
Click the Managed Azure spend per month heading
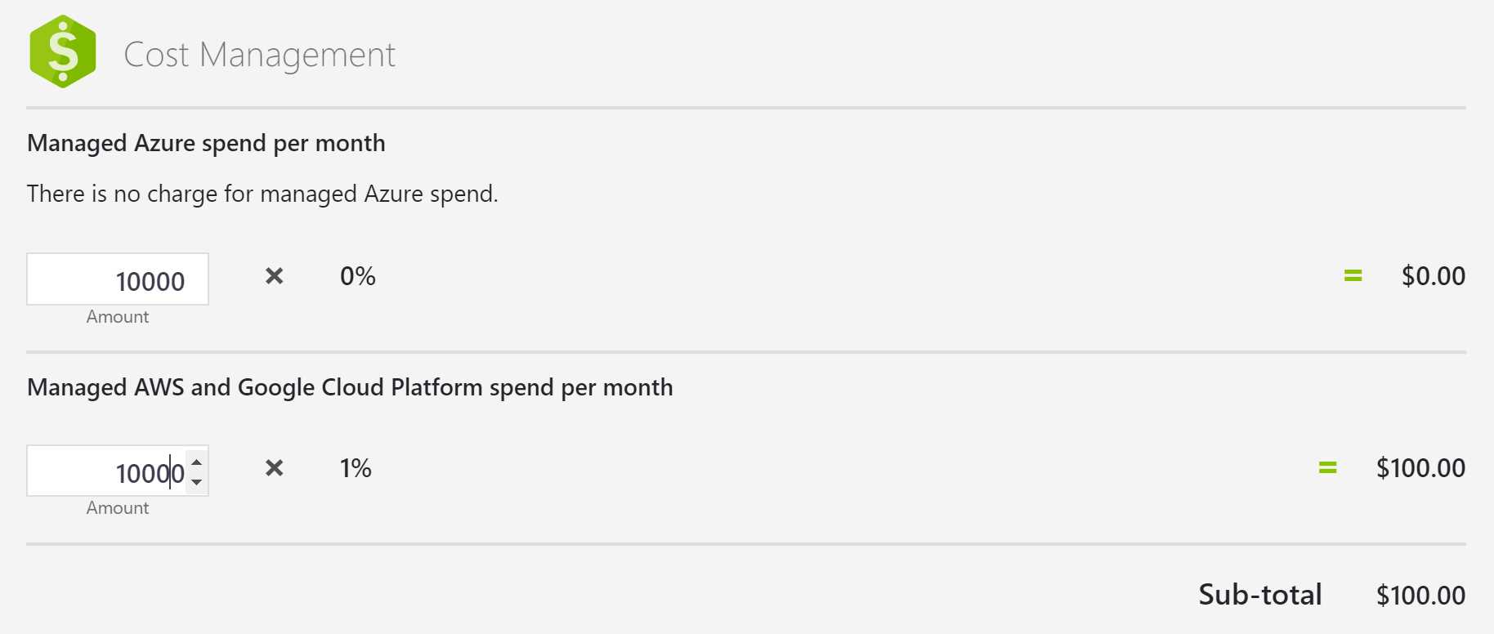(206, 143)
